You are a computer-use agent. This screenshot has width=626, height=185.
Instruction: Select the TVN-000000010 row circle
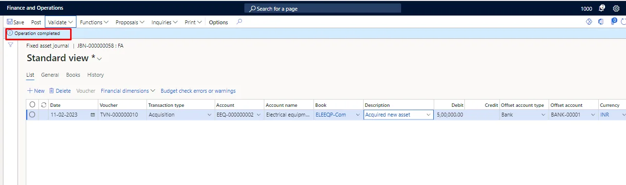(33, 115)
